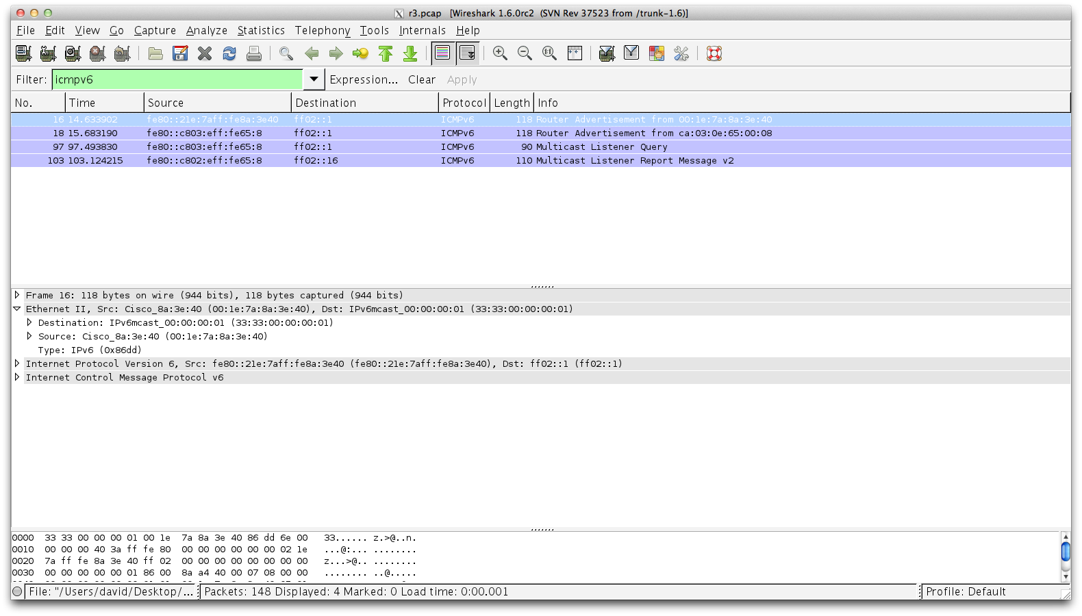
Task: Edit capture filter icon
Action: pyautogui.click(x=607, y=53)
